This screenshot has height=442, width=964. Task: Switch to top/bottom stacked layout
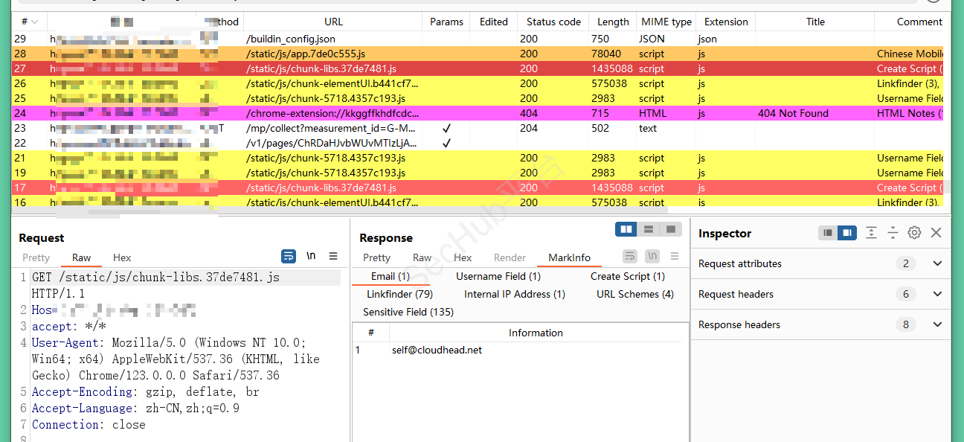[649, 229]
